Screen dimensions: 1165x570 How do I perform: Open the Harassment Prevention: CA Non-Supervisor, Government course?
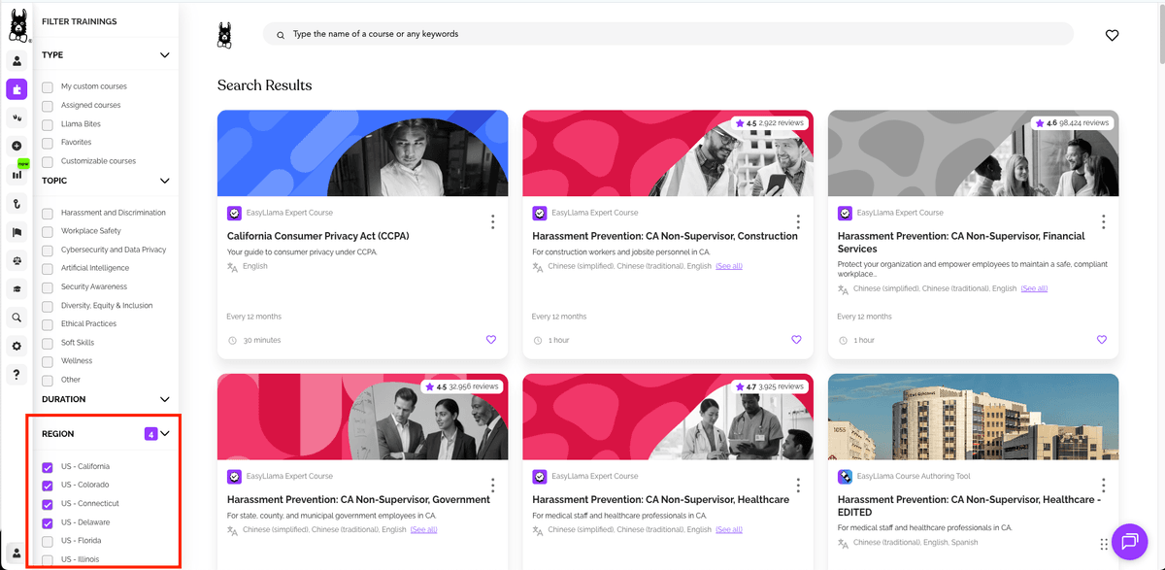[x=358, y=499]
